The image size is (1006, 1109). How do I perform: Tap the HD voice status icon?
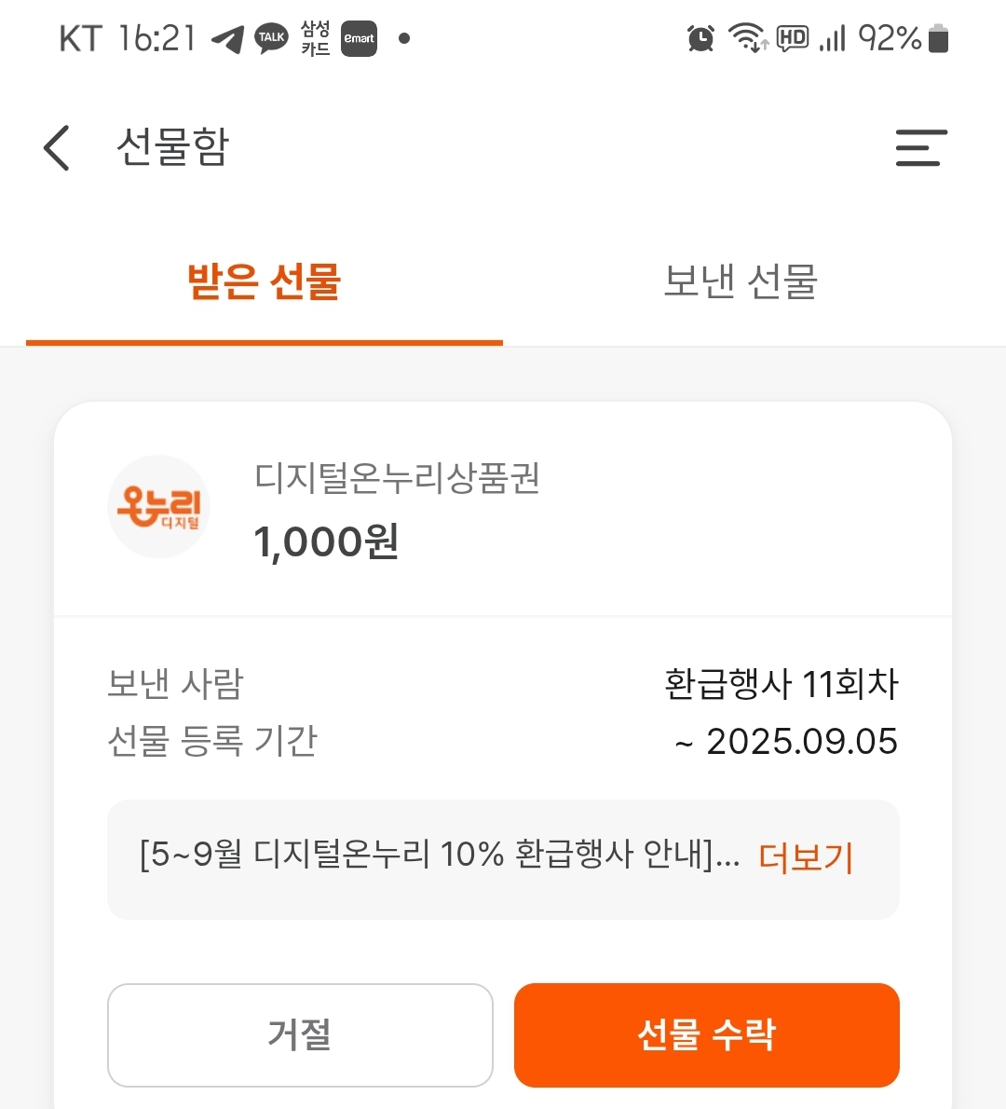792,38
